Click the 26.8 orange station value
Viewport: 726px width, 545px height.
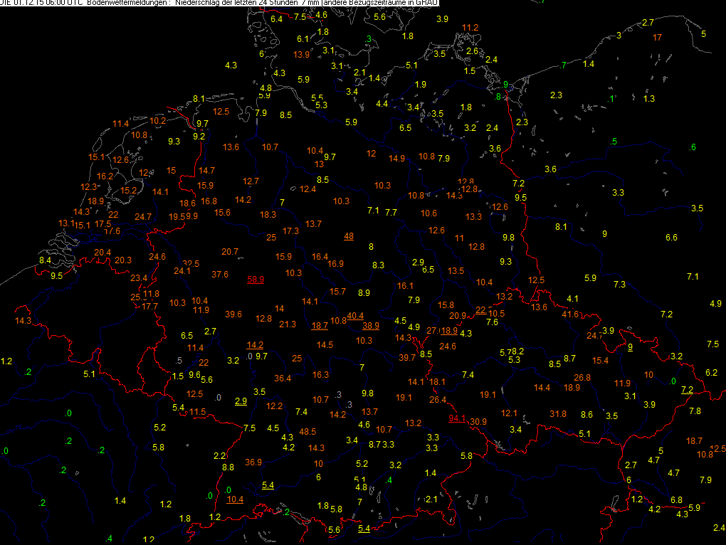click(582, 377)
